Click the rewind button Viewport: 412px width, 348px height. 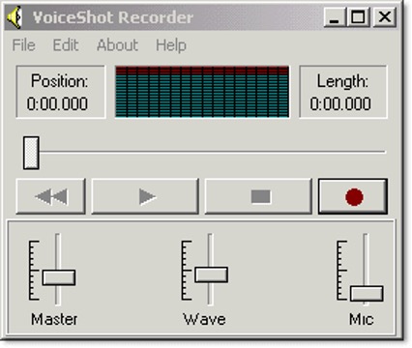click(51, 196)
